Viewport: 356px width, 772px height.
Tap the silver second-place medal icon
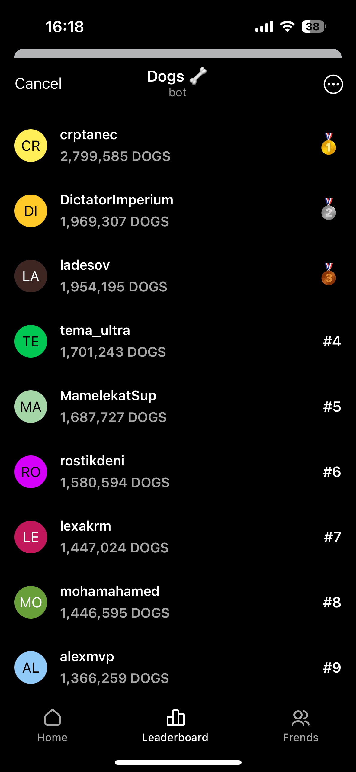329,210
